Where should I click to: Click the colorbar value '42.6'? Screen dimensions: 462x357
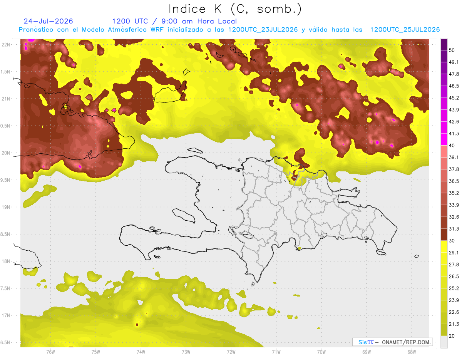454,122
